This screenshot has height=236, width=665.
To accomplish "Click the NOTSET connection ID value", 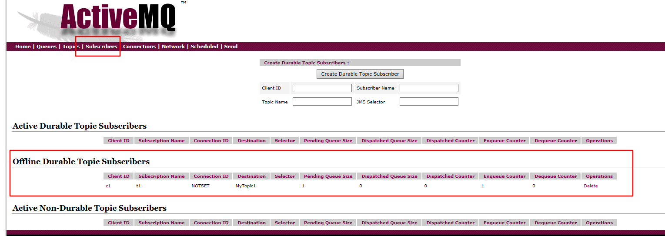I will 201,186.
